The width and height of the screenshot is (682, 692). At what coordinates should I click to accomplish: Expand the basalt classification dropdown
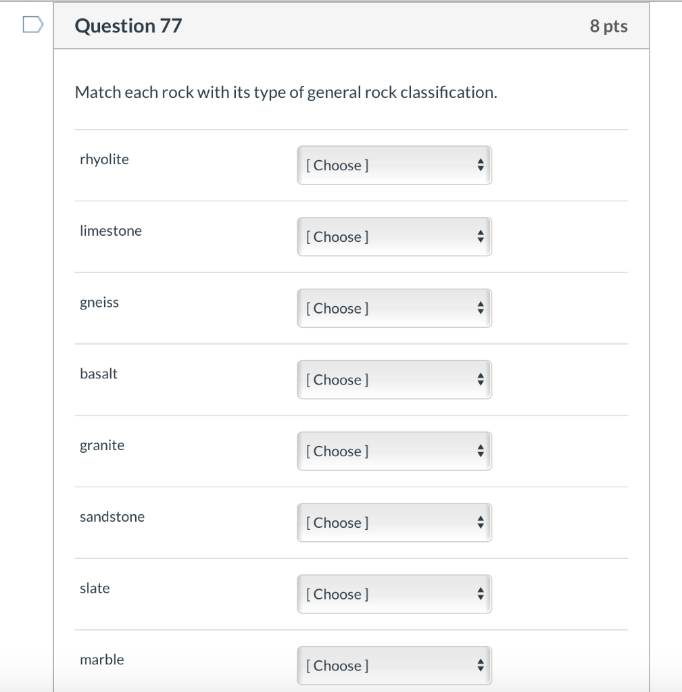tap(394, 380)
